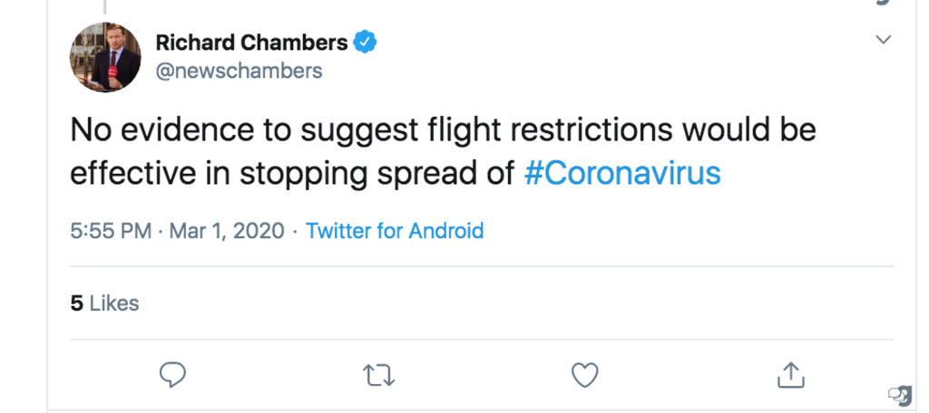Screen dimensions: 929x413
Task: Click the tweet text about flight restrictions
Action: click(x=443, y=152)
